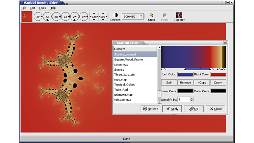Click the pan four-way control
254x143 pixels.
point(94,16)
